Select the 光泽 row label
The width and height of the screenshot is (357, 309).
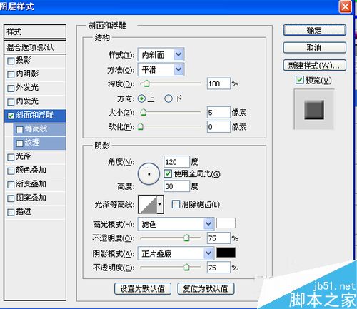24,156
